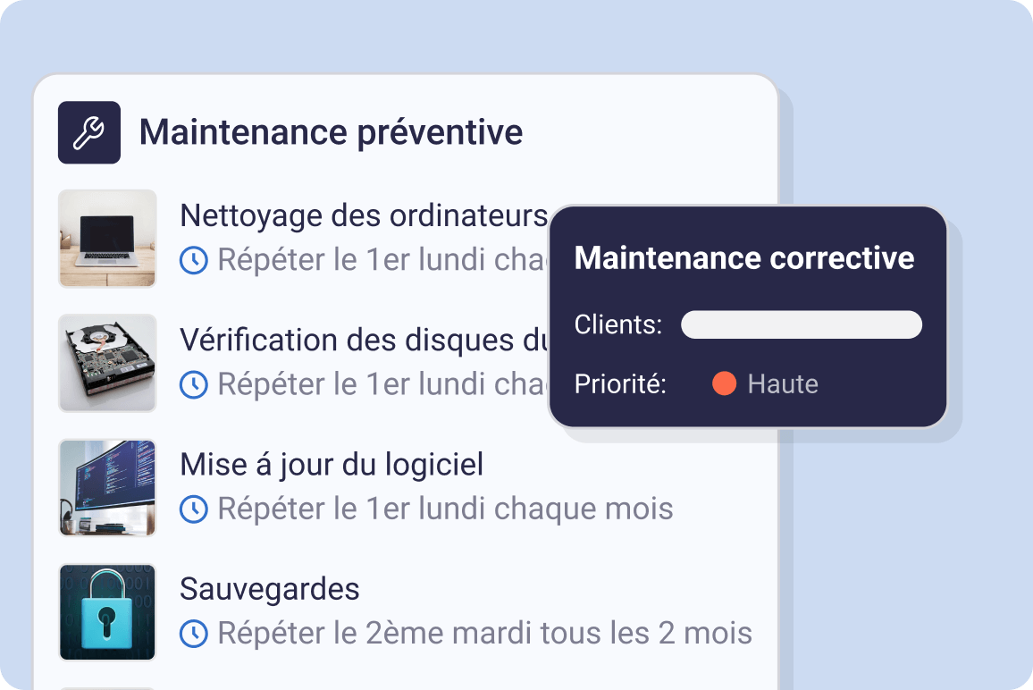1033x690 pixels.
Task: Select the Haute priority value
Action: (x=783, y=384)
